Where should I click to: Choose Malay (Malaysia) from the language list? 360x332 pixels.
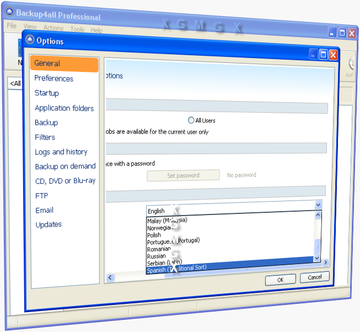230,219
